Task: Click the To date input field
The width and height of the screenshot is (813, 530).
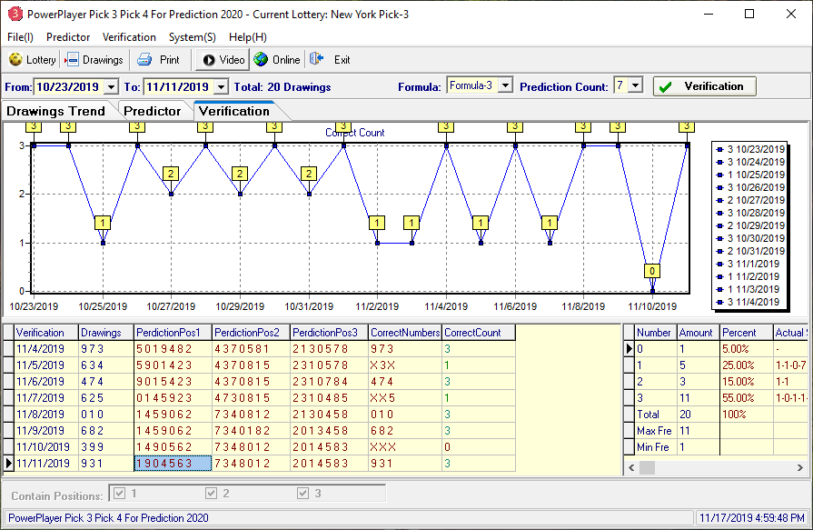Action: [x=178, y=86]
